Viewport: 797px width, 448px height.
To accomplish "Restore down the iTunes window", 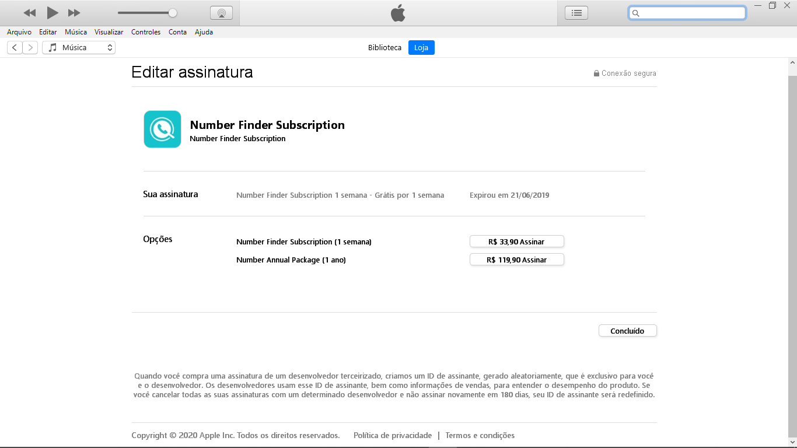I will [772, 5].
